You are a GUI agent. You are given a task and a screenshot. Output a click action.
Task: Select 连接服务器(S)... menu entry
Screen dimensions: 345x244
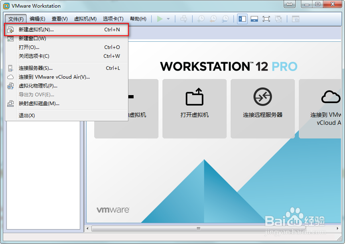(x=66, y=68)
